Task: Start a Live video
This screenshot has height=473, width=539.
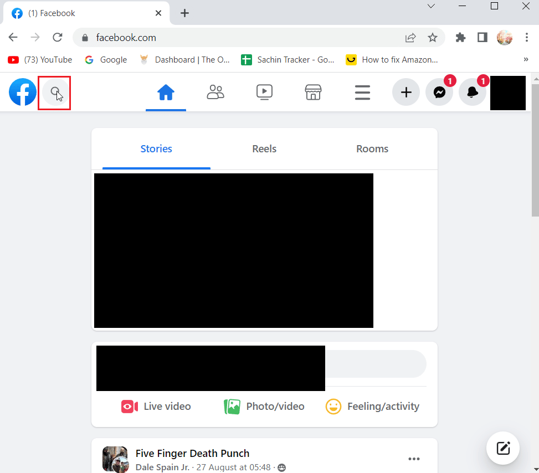Action: coord(156,407)
